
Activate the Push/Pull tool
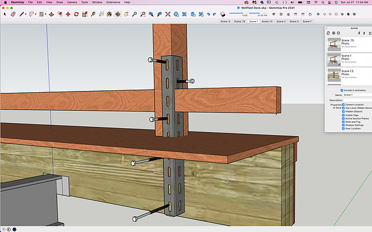(51, 14)
